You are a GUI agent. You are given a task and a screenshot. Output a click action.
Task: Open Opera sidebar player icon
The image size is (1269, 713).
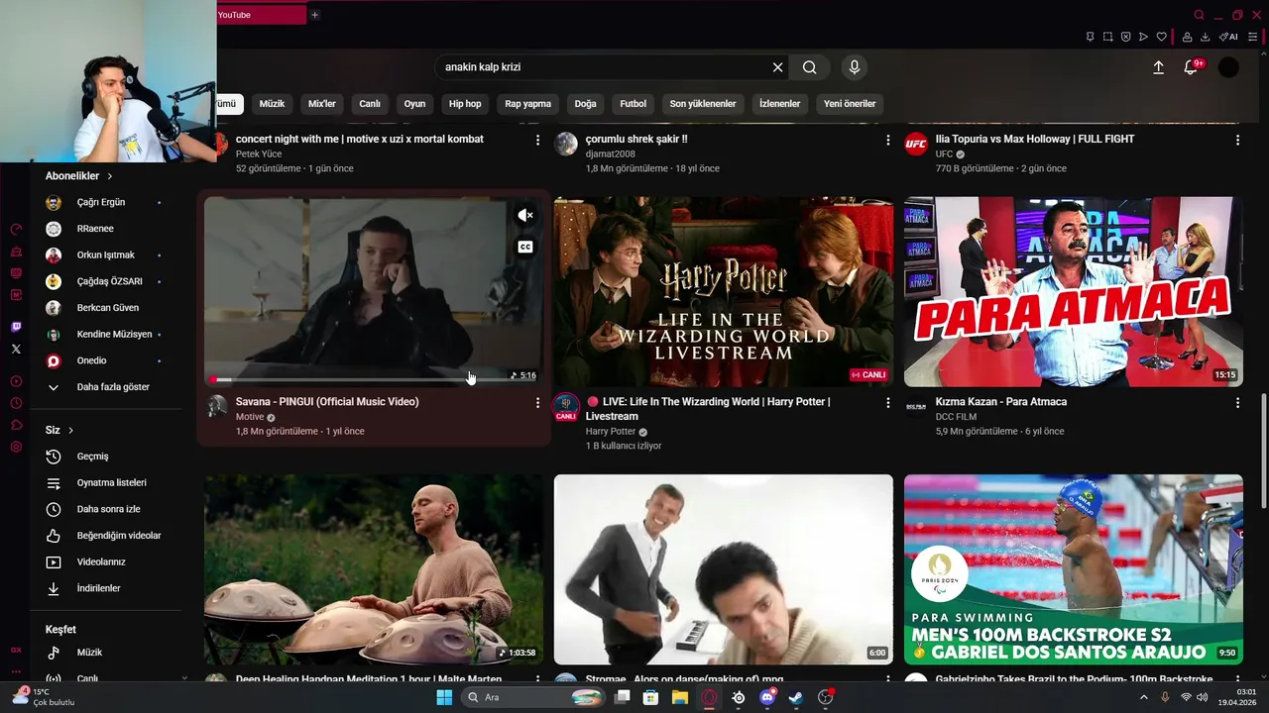16,381
